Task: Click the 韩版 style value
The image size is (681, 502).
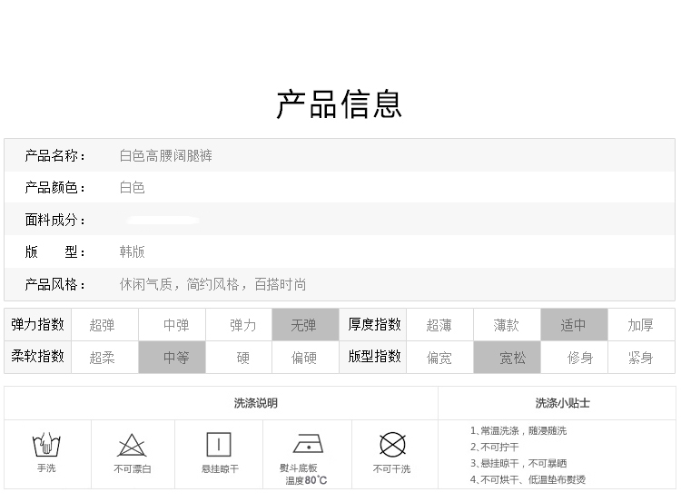Action: click(x=133, y=252)
